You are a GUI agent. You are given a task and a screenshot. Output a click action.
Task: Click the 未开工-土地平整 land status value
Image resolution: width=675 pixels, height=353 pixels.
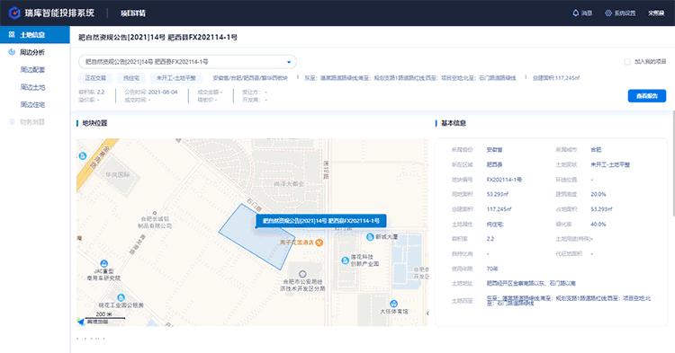[610, 165]
